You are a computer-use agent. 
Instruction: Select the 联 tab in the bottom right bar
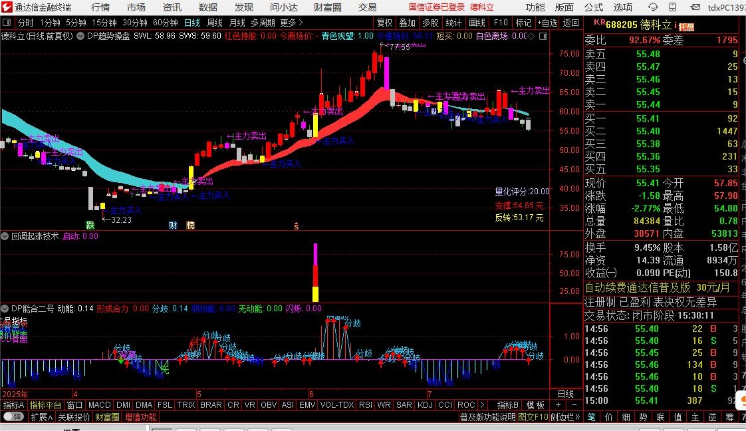[x=660, y=417]
